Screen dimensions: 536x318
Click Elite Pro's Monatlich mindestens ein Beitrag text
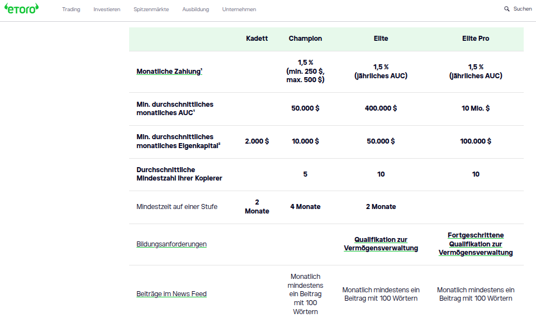click(x=476, y=294)
